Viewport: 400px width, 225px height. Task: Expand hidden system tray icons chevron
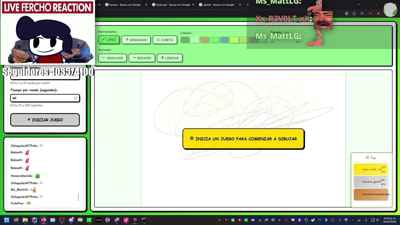click(x=219, y=220)
